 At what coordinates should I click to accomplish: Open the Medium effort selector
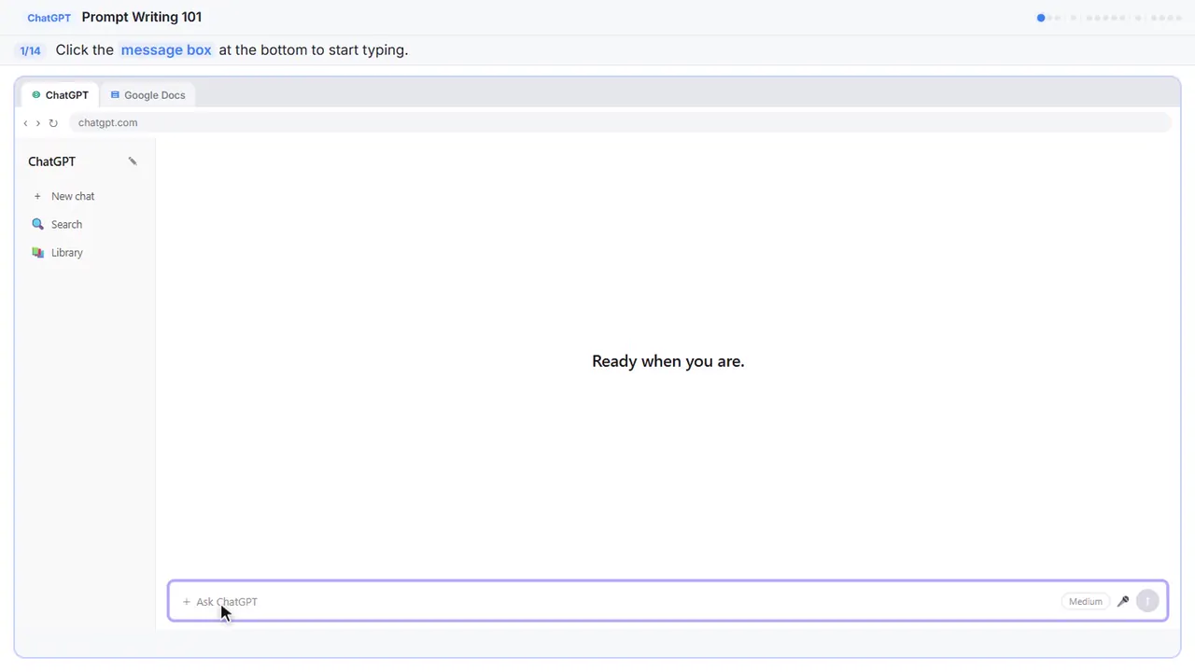[x=1085, y=602]
